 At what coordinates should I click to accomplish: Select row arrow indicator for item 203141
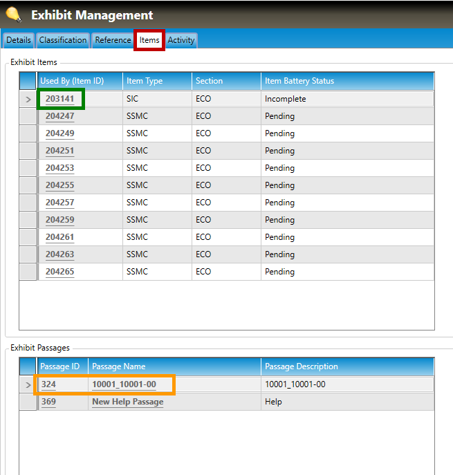coord(28,99)
